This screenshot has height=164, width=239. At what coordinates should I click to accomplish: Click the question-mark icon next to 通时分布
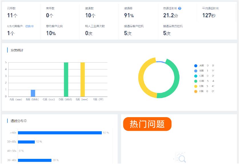click(25, 121)
